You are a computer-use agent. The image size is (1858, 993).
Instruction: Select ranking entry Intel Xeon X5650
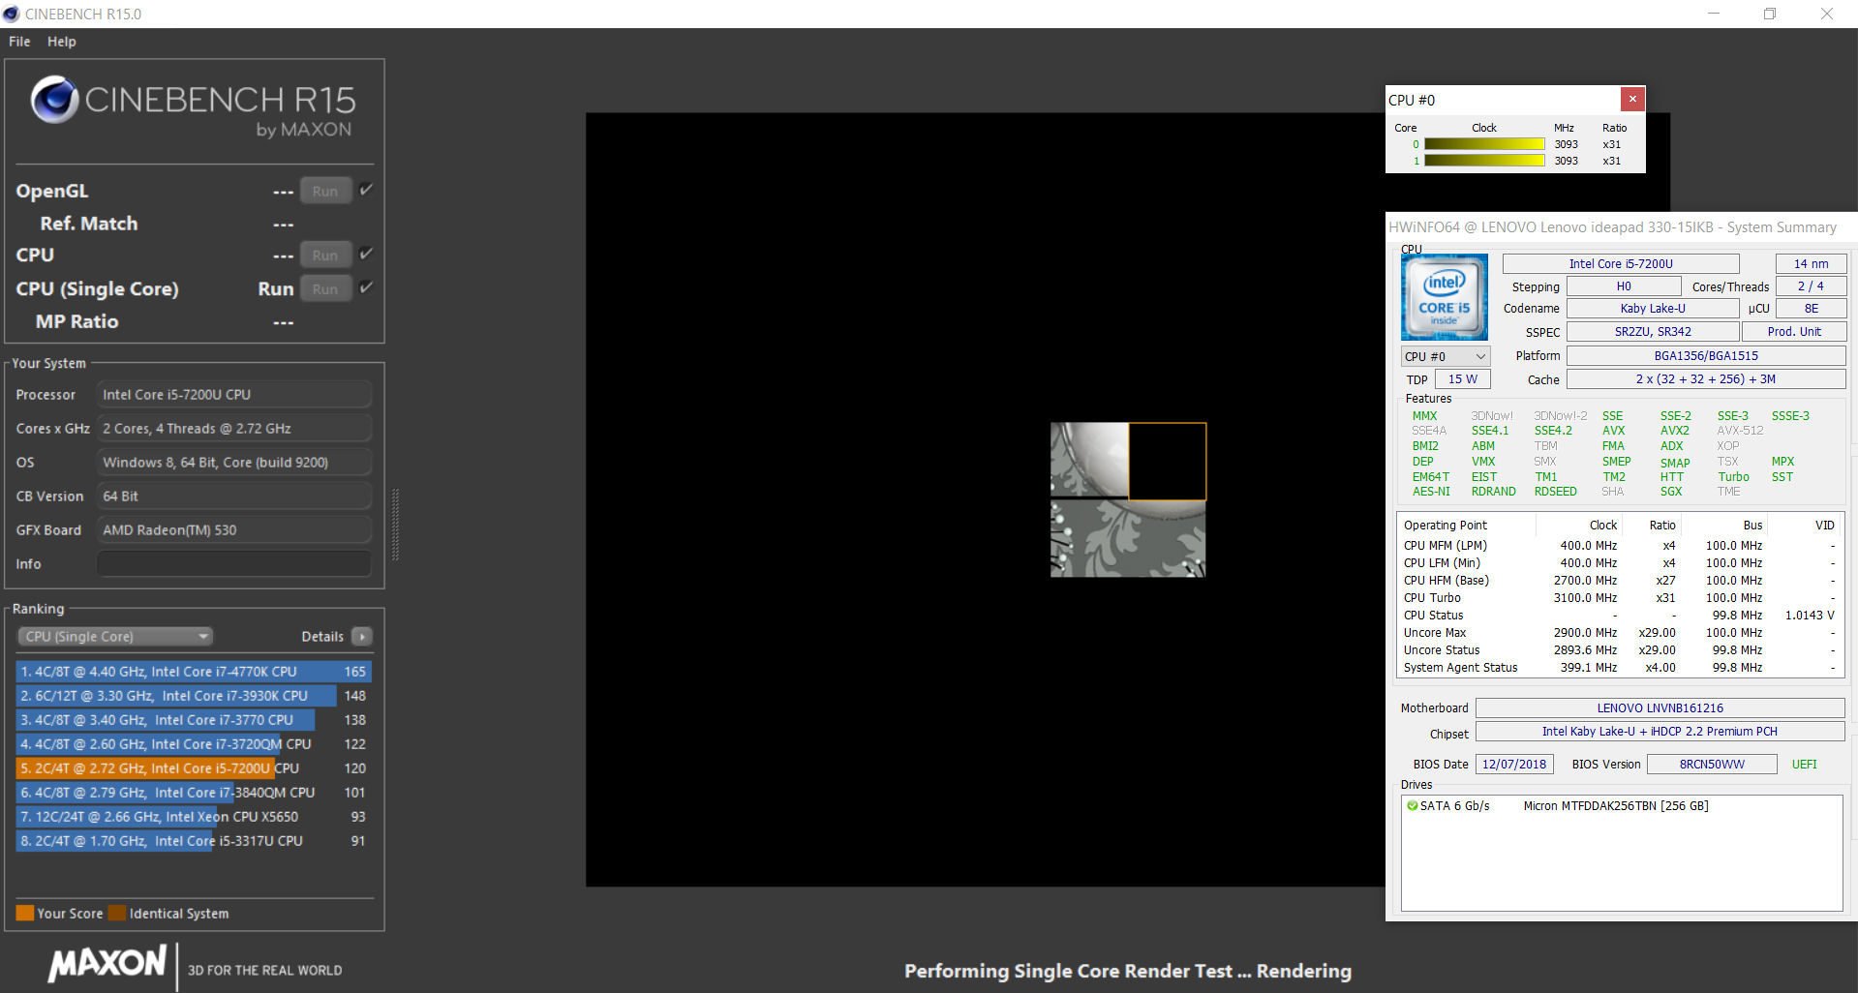[194, 816]
